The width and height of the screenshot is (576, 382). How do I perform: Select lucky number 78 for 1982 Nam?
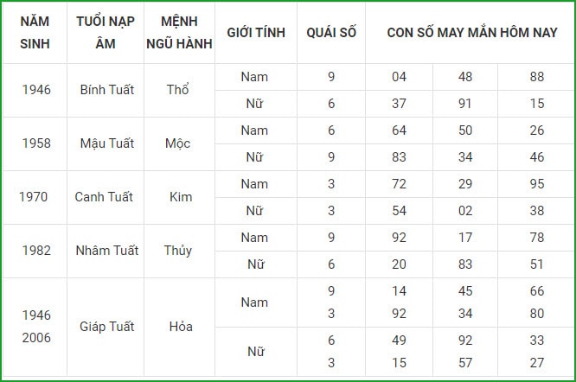537,238
